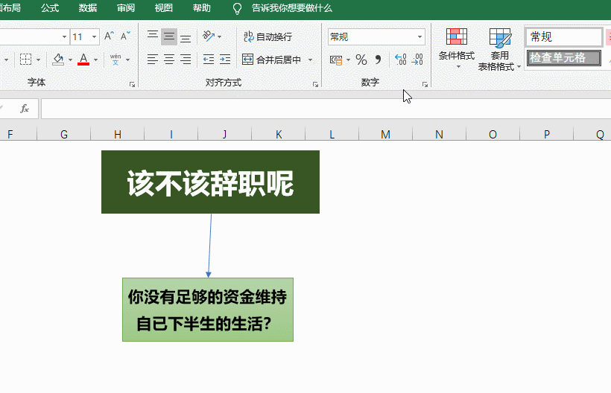Select the light green 你没有足够的资金 shape
The height and width of the screenshot is (393, 611).
[208, 310]
